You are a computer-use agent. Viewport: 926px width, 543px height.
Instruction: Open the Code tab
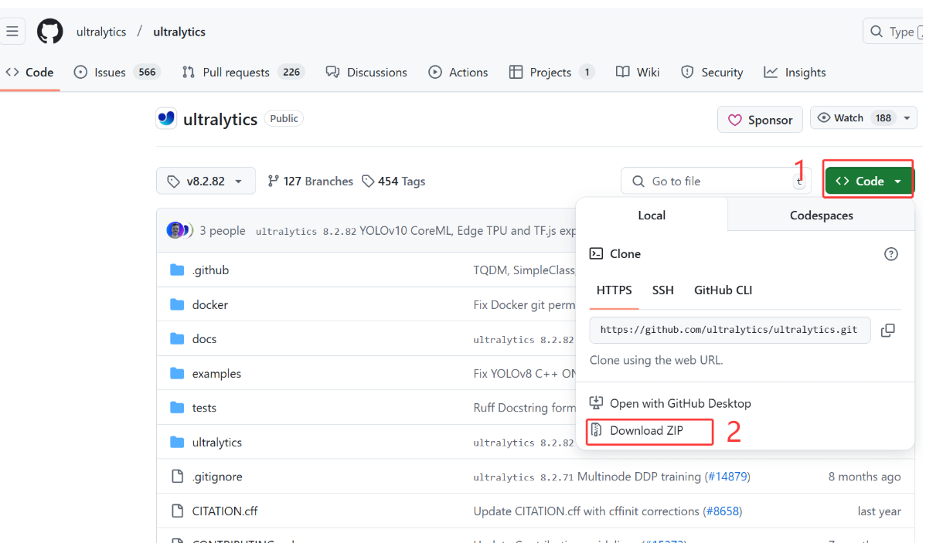click(30, 72)
